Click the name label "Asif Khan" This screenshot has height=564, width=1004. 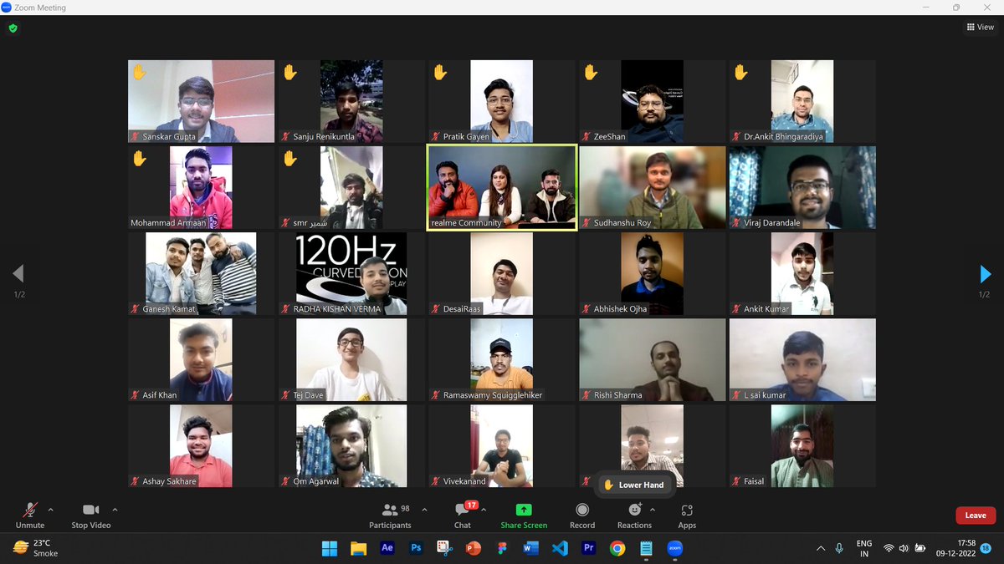point(160,395)
